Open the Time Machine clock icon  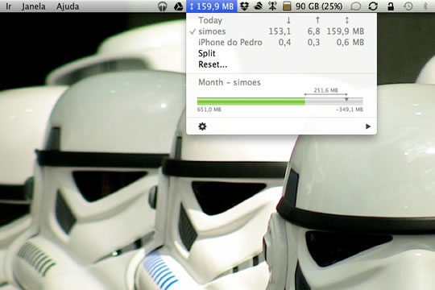(408, 6)
